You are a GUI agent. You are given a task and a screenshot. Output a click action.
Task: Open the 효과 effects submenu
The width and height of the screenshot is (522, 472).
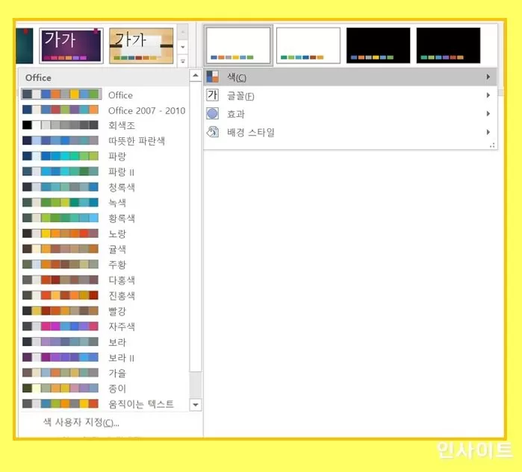(350, 114)
